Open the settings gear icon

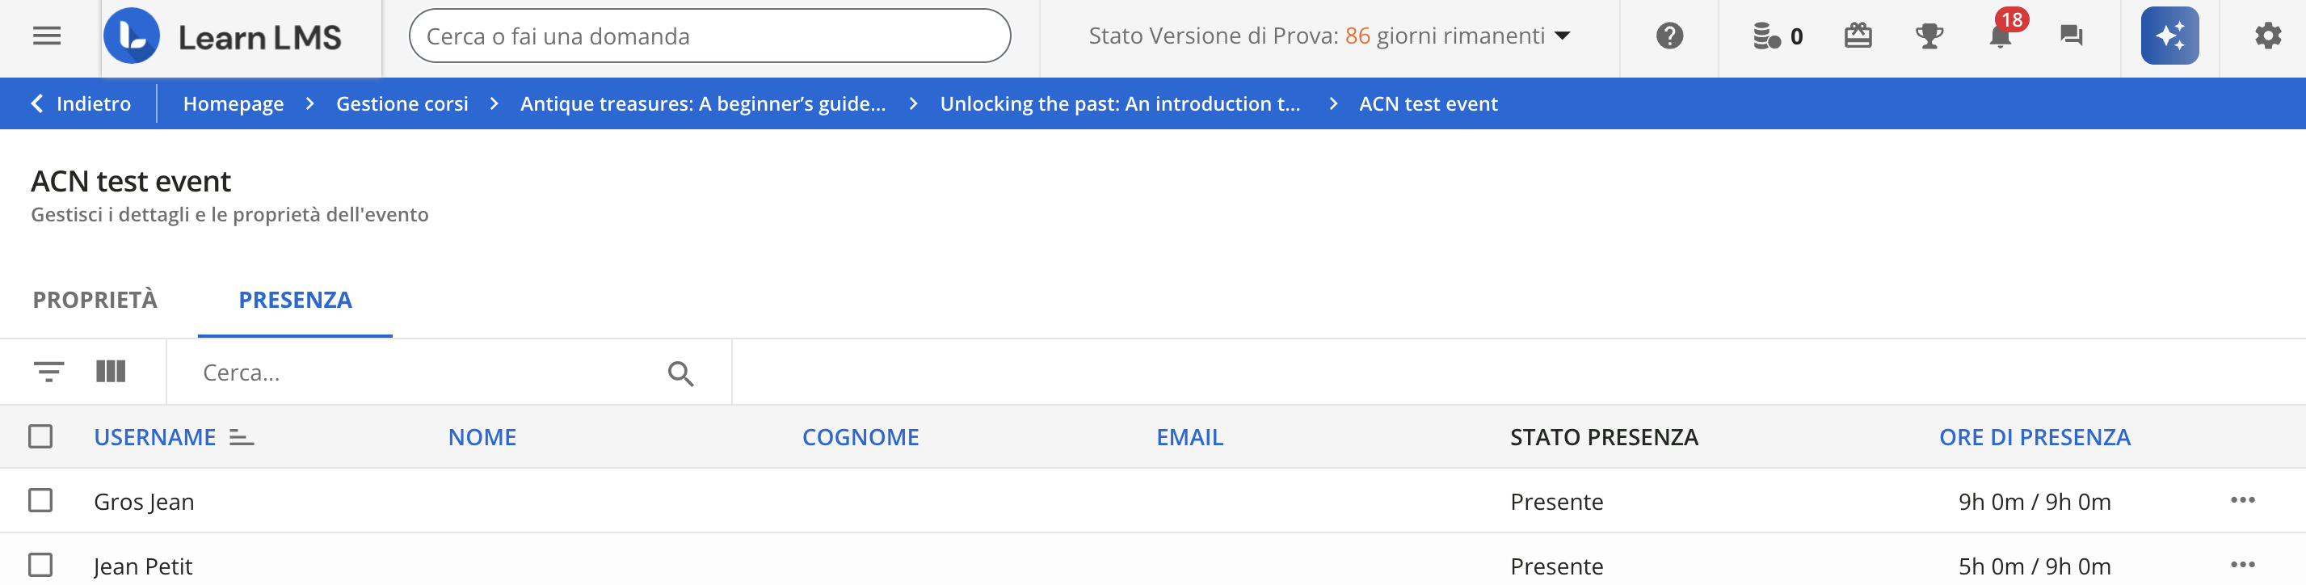click(x=2267, y=36)
